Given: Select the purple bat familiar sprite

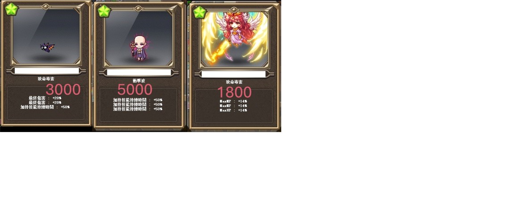Looking at the screenshot, I should coord(47,47).
